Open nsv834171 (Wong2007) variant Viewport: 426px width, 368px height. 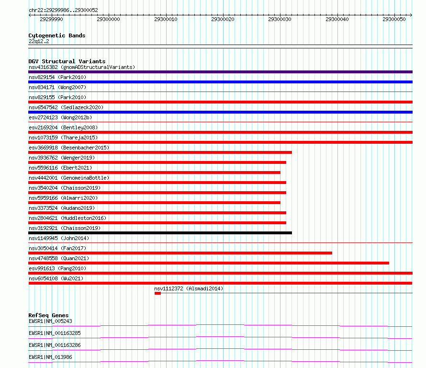click(57, 87)
